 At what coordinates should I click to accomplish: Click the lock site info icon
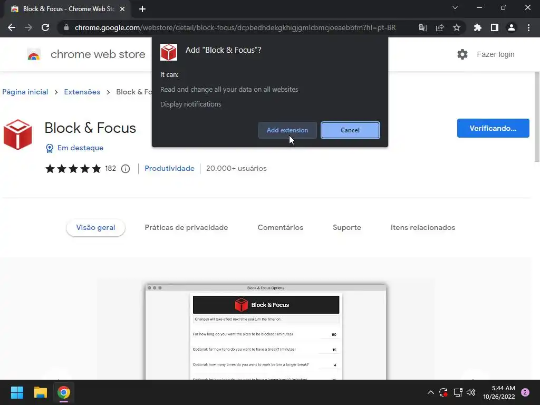coord(66,27)
